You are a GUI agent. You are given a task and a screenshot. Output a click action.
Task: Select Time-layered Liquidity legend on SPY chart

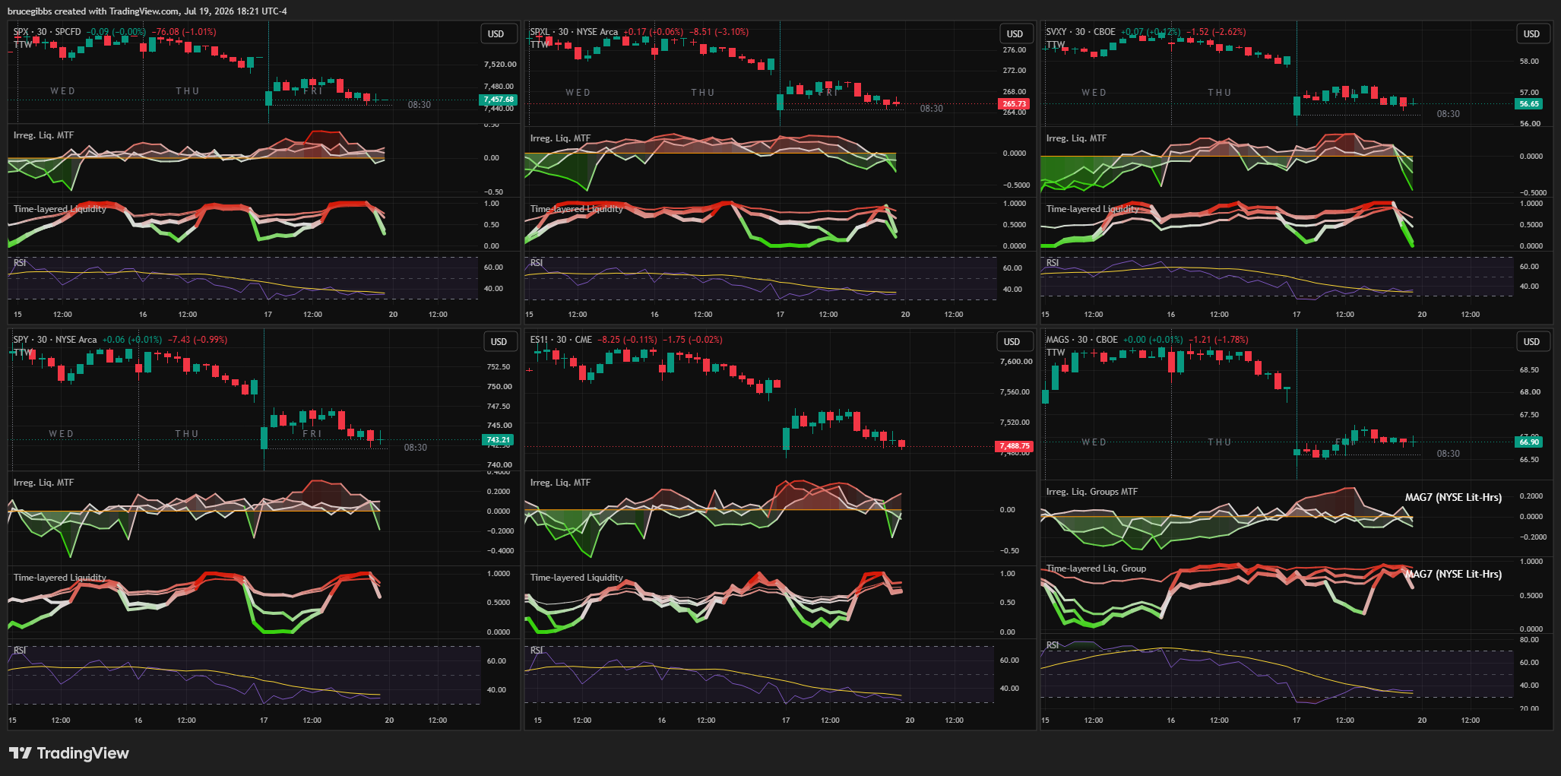[59, 578]
